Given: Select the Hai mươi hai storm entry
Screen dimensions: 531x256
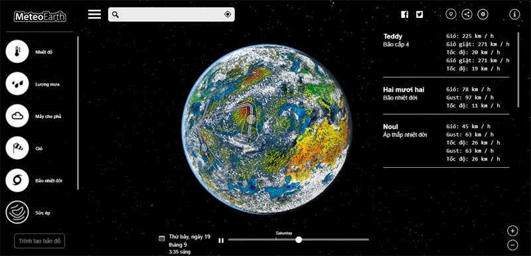Looking at the screenshot, I should coord(446,97).
